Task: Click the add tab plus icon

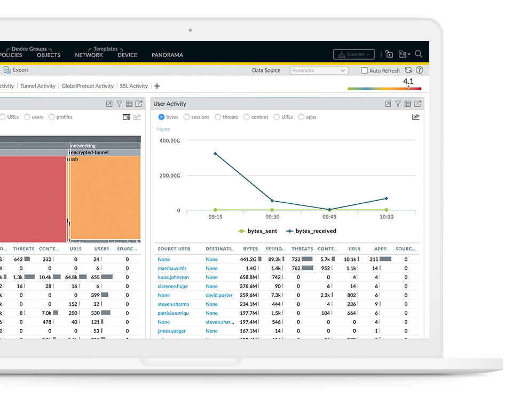Action: click(x=157, y=86)
